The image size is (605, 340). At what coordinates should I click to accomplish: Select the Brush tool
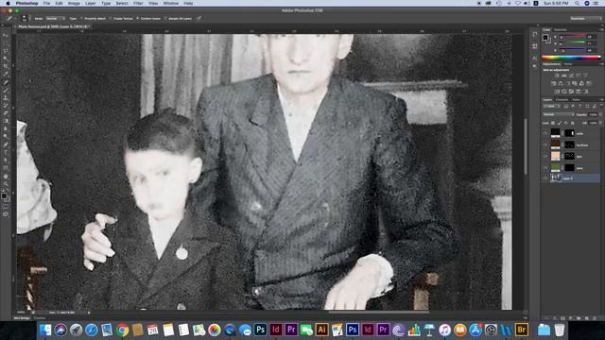point(6,90)
